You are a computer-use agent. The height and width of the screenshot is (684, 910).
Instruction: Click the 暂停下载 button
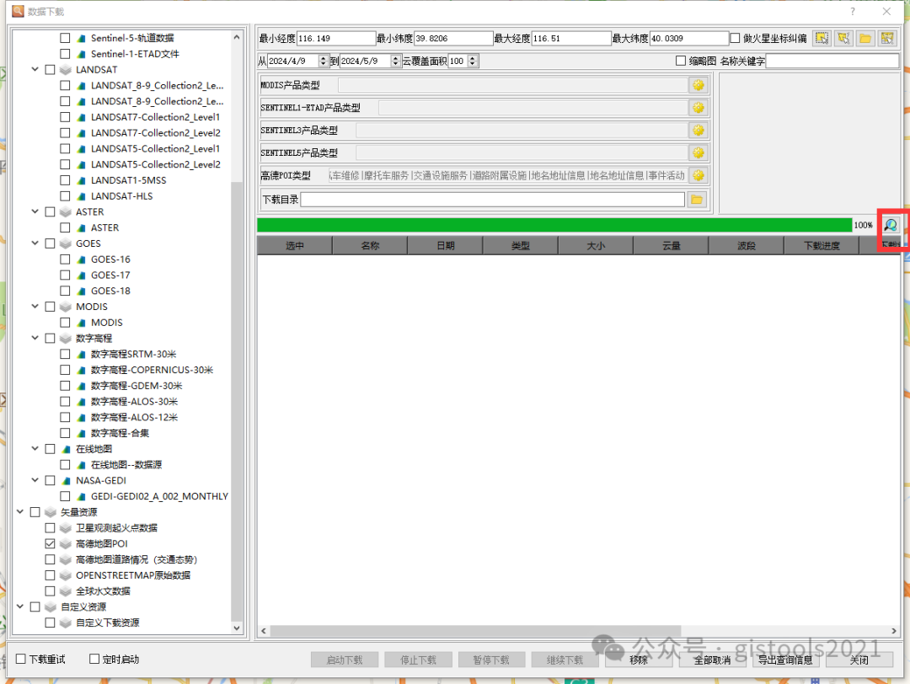pyautogui.click(x=491, y=660)
